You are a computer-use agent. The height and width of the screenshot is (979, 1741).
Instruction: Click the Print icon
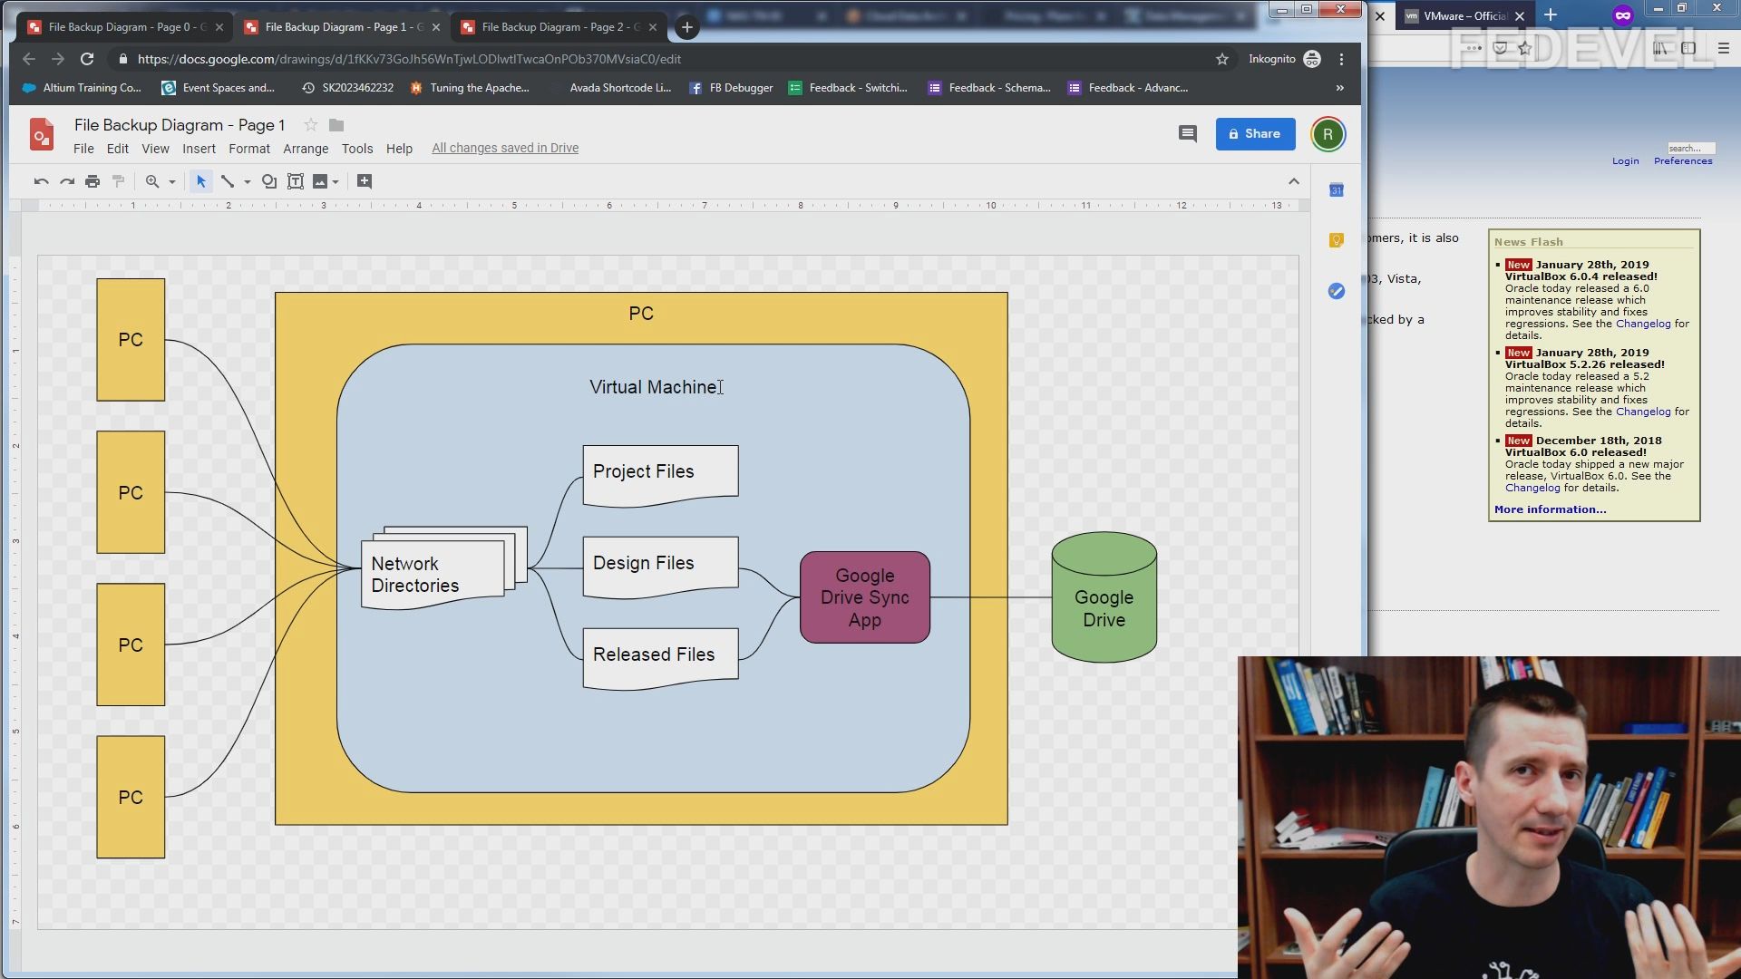click(x=92, y=181)
